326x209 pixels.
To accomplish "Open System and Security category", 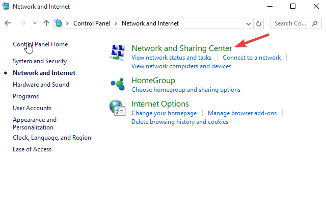I will pyautogui.click(x=40, y=61).
